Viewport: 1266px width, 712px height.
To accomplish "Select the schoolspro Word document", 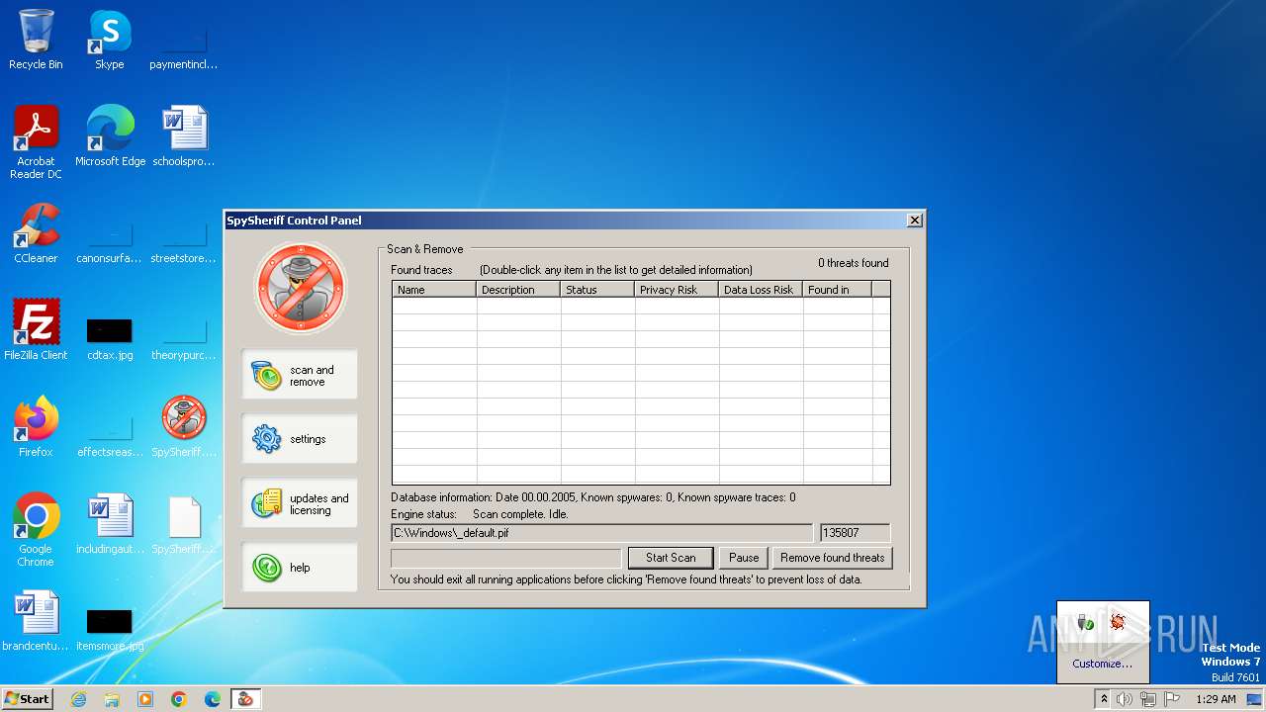I will pyautogui.click(x=184, y=135).
